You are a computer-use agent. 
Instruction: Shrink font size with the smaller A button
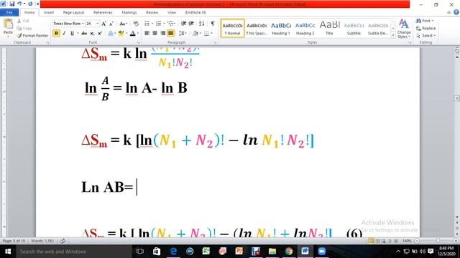coord(111,24)
